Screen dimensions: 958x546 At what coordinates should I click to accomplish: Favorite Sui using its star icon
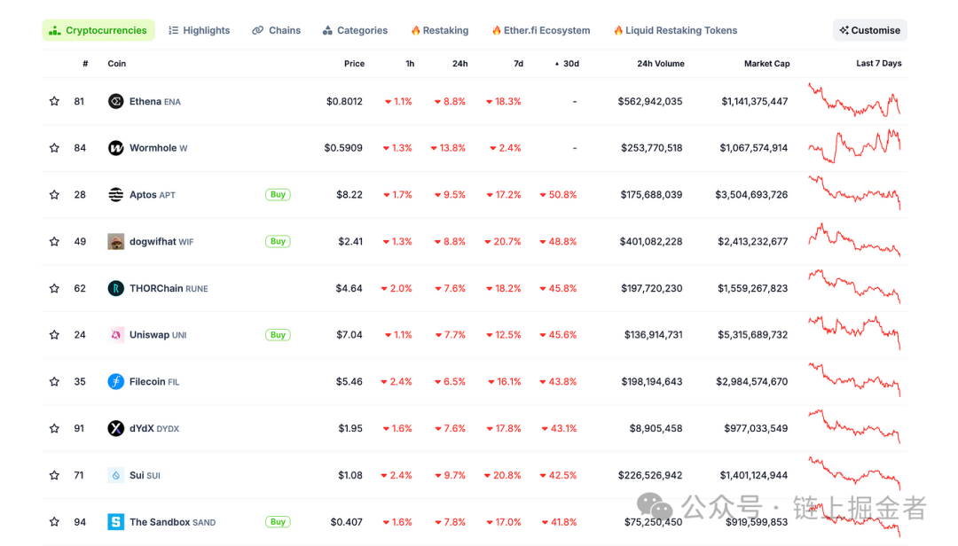pyautogui.click(x=54, y=476)
